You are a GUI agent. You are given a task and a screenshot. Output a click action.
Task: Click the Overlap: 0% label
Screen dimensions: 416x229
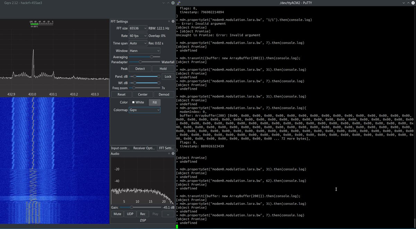157,36
